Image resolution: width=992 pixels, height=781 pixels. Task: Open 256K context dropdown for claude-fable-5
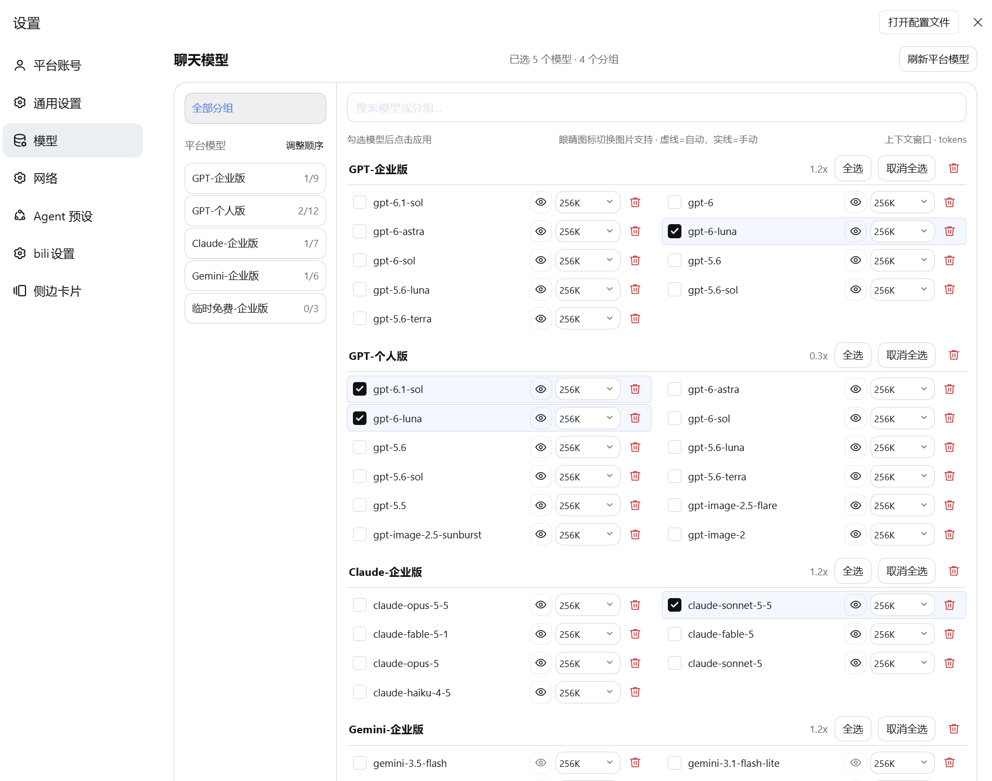pyautogui.click(x=902, y=634)
